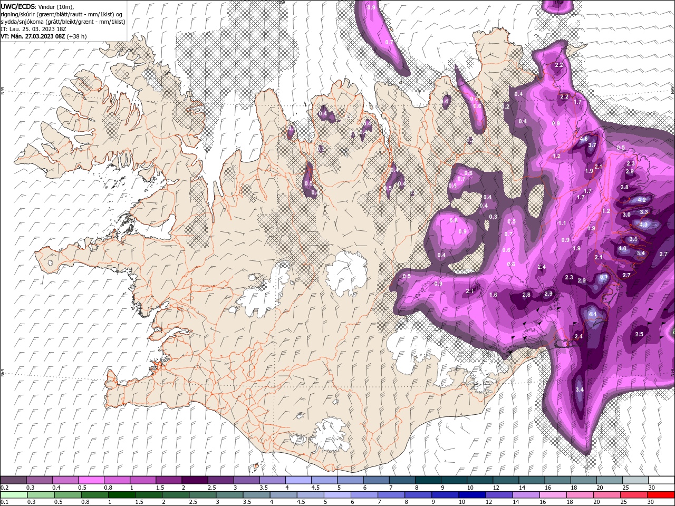This screenshot has width=675, height=506.
Task: Click the 'UWC/ECDS' title text in the header
Action: (18, 6)
